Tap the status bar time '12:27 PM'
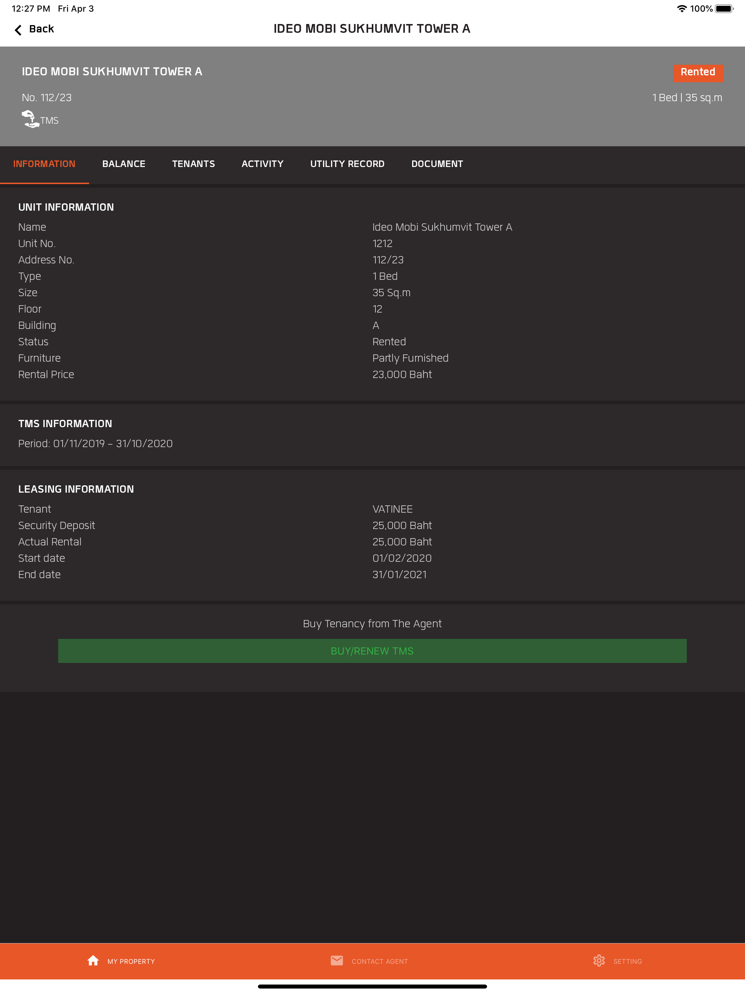This screenshot has width=745, height=994. tap(31, 8)
